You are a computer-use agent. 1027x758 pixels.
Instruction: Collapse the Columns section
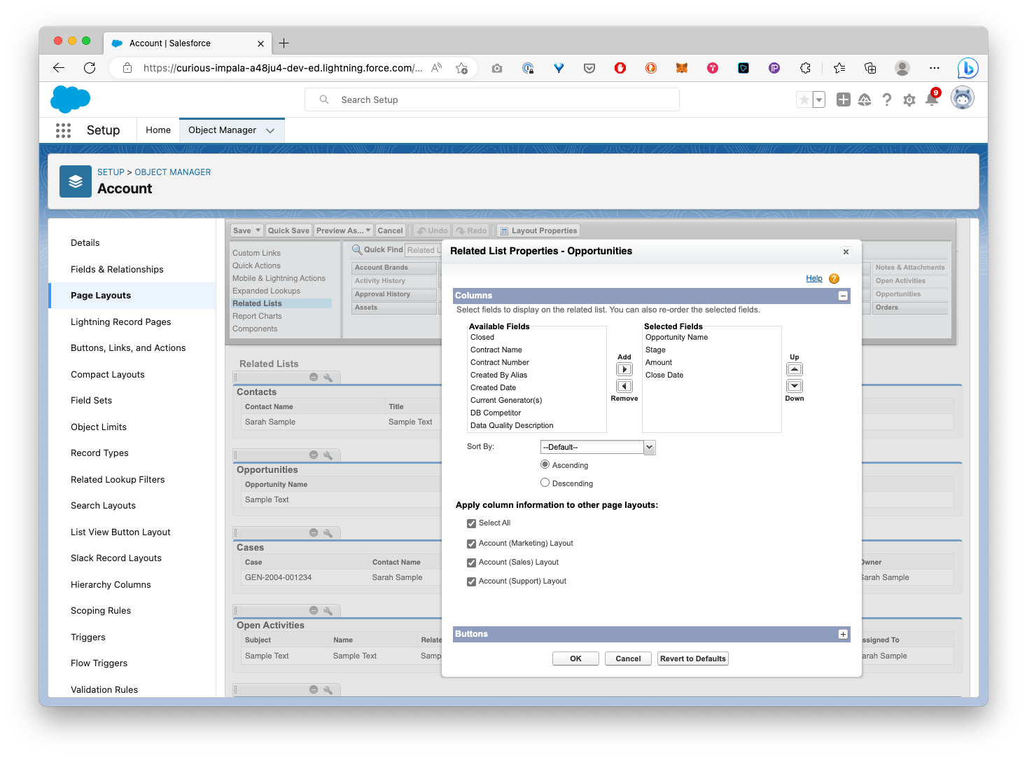(843, 296)
